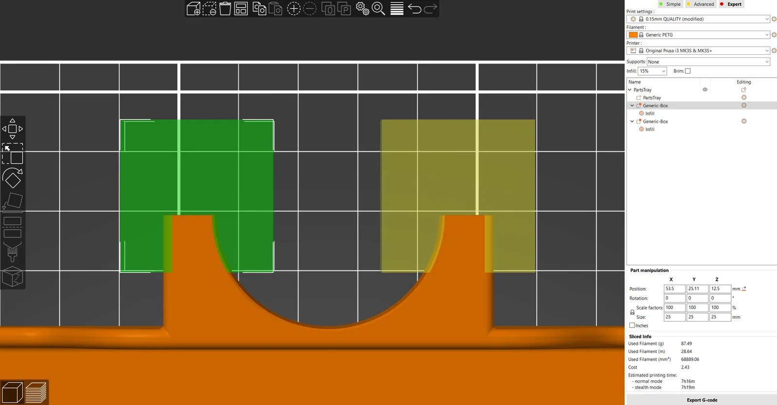This screenshot has width=777, height=405.
Task: Click the Delete all trash can icon
Action: coord(225,9)
